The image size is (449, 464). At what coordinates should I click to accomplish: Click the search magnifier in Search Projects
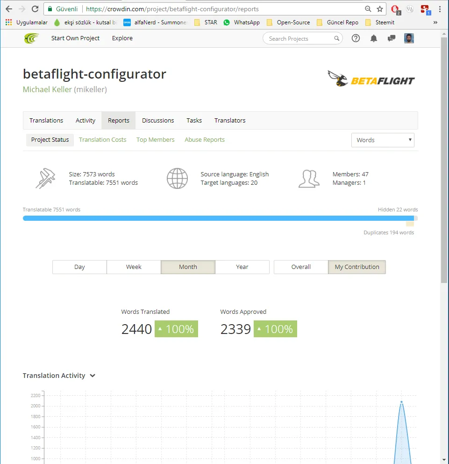pos(336,38)
